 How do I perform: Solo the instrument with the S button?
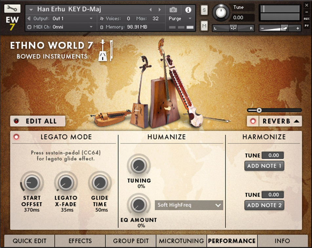[204, 10]
